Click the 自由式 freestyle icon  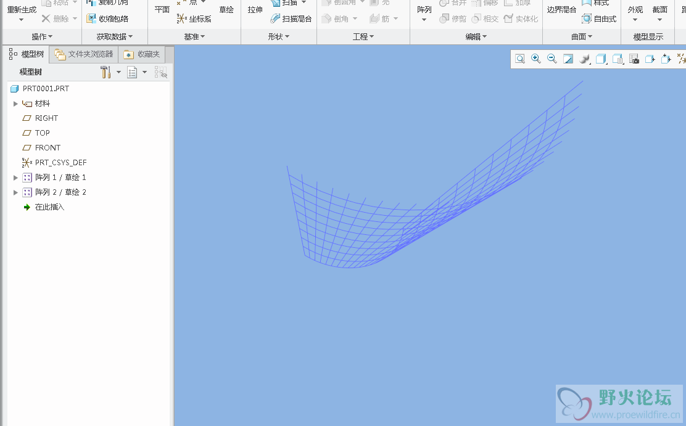click(587, 18)
